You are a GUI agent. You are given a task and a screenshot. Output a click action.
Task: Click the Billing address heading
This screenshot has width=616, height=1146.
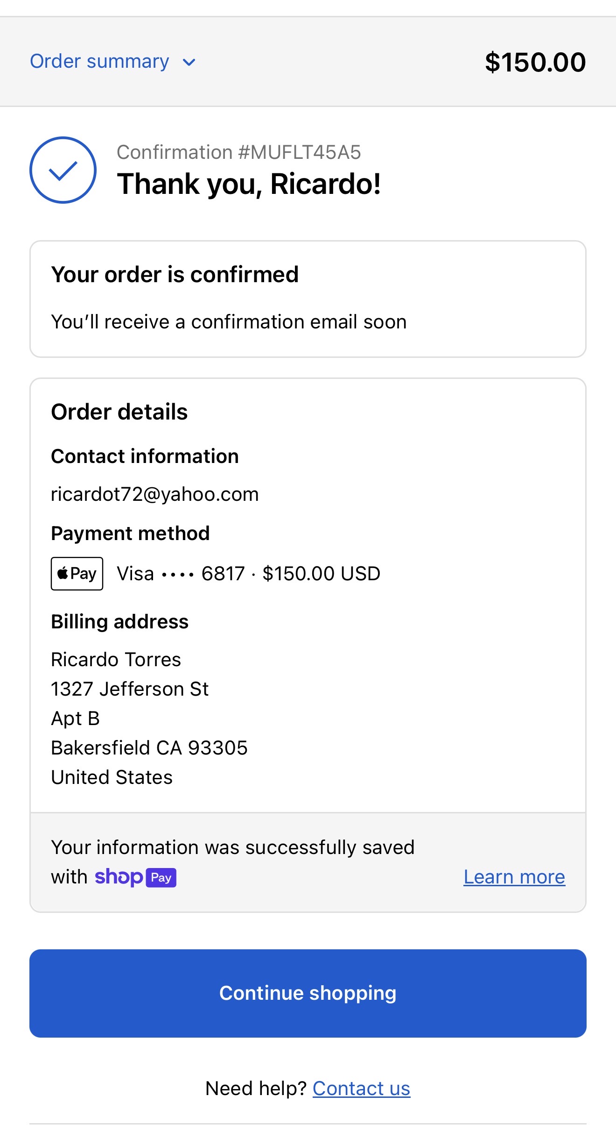[119, 622]
